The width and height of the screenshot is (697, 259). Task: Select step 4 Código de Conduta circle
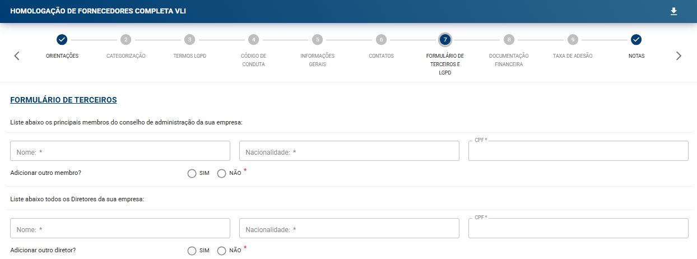coord(253,39)
